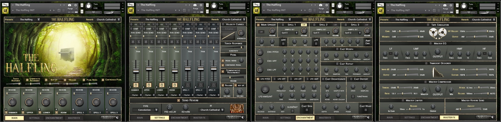Viewport: 501px width, 122px height.
Task: Mute the Hammer channel with its M button
Action: (x=133, y=42)
